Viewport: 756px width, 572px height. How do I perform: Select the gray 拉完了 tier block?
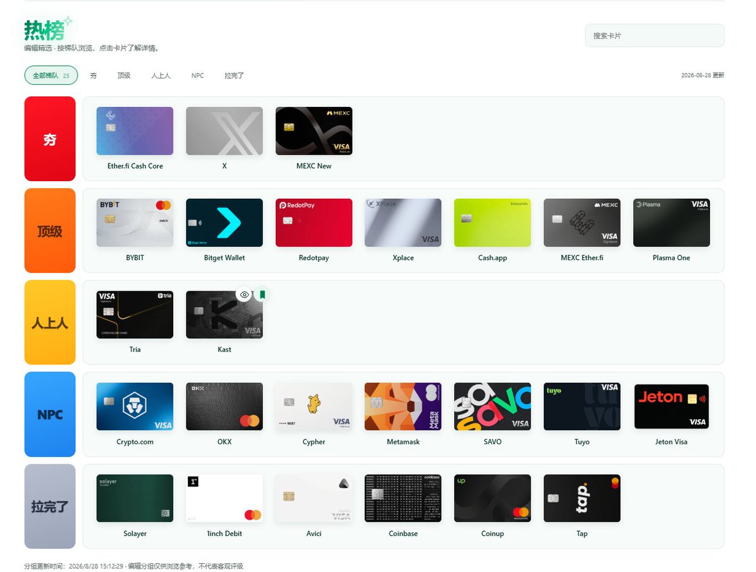[50, 507]
